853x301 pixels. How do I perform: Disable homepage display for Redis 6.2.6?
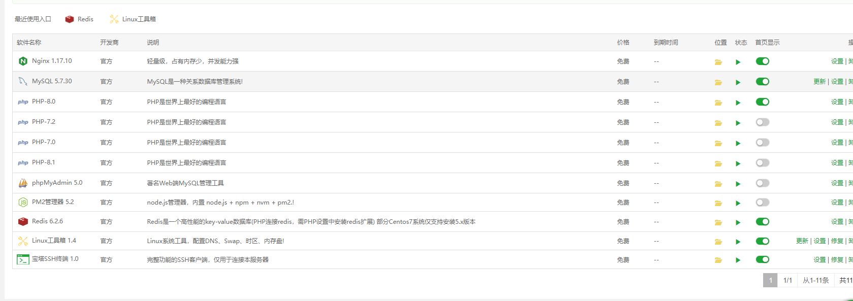coord(763,222)
